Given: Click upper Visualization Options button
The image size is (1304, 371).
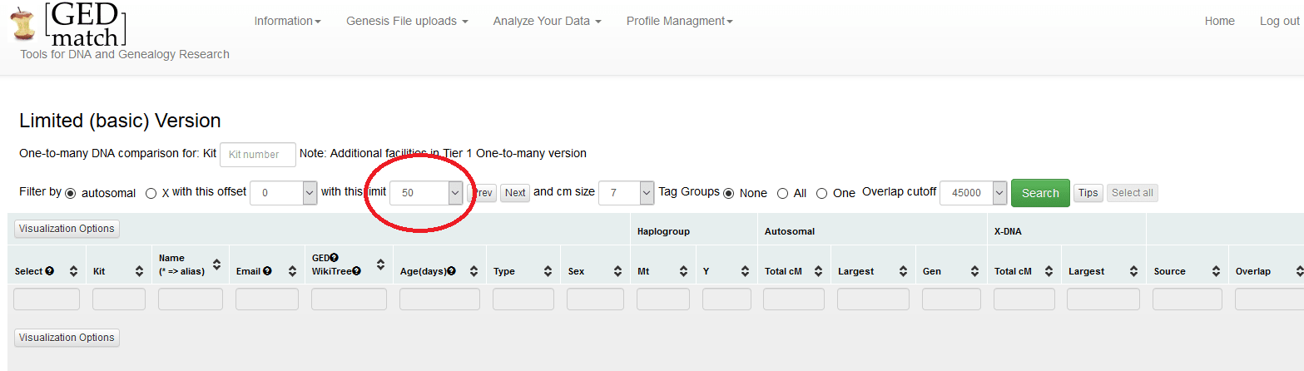Looking at the screenshot, I should [x=67, y=229].
